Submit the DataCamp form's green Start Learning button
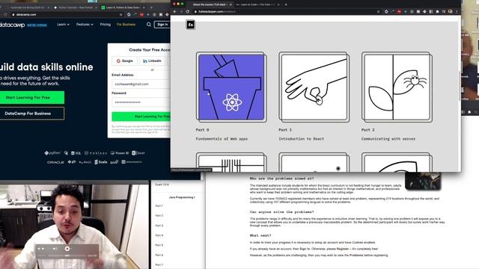479x269 pixels. click(141, 117)
